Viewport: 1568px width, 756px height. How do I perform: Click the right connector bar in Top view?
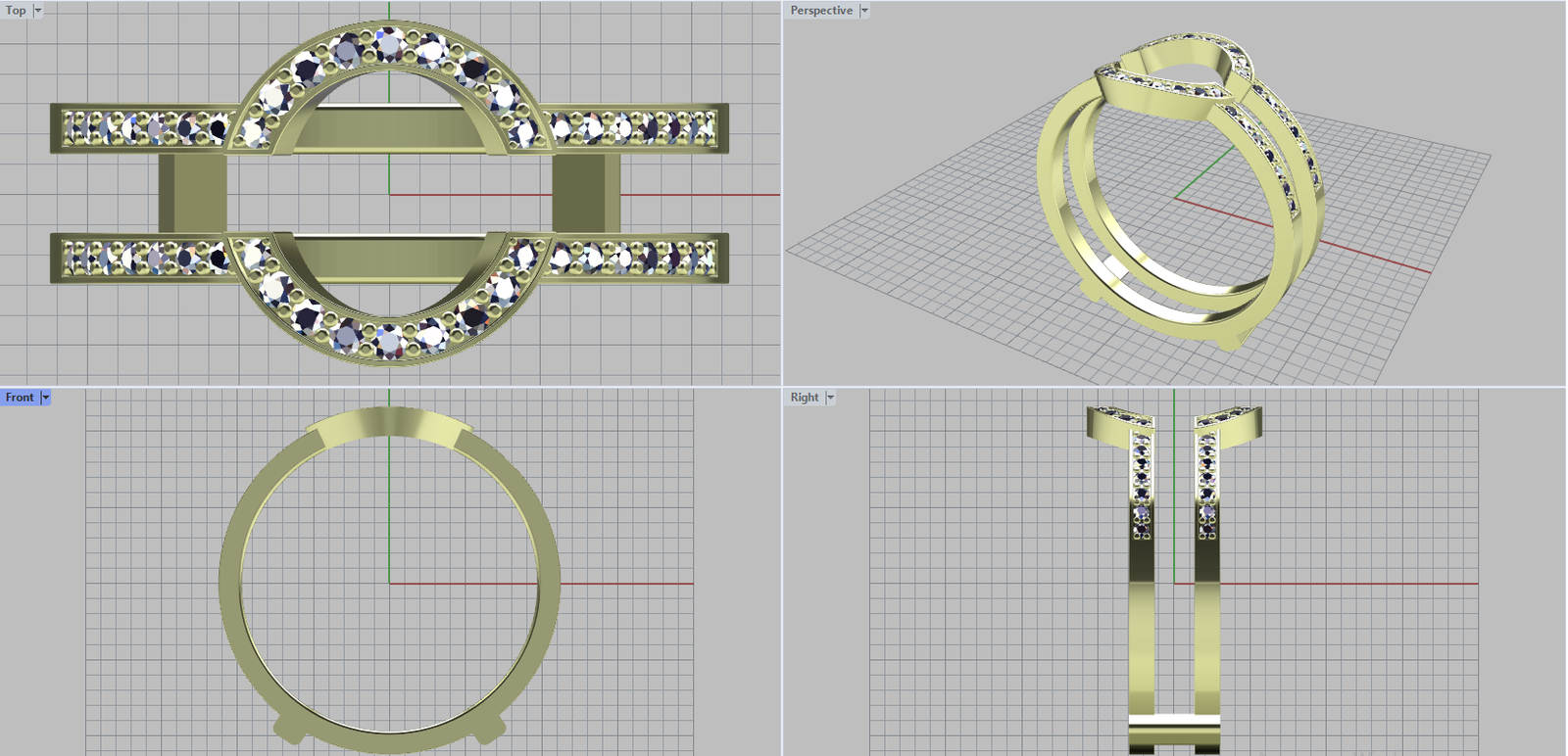click(586, 193)
